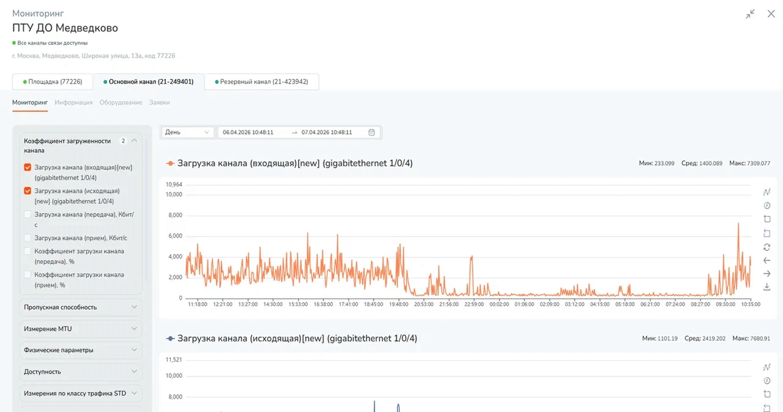This screenshot has width=783, height=412.
Task: Collapse the Коэффициент загруженности канала section
Action: coord(134,141)
